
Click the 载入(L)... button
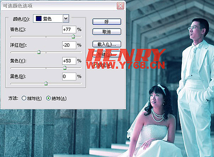coord(107,44)
